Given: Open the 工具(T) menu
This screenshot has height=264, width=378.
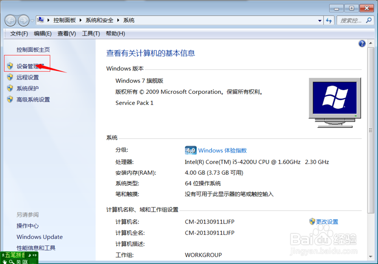Looking at the screenshot, I should tap(91, 34).
